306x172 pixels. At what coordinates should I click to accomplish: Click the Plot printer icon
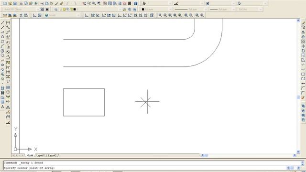pos(21,3)
